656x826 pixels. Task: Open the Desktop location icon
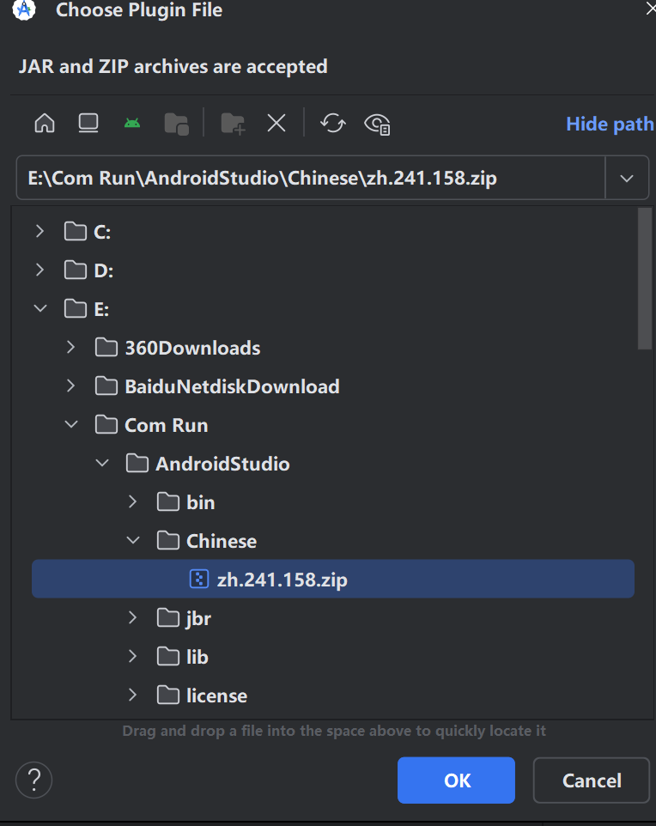point(88,123)
